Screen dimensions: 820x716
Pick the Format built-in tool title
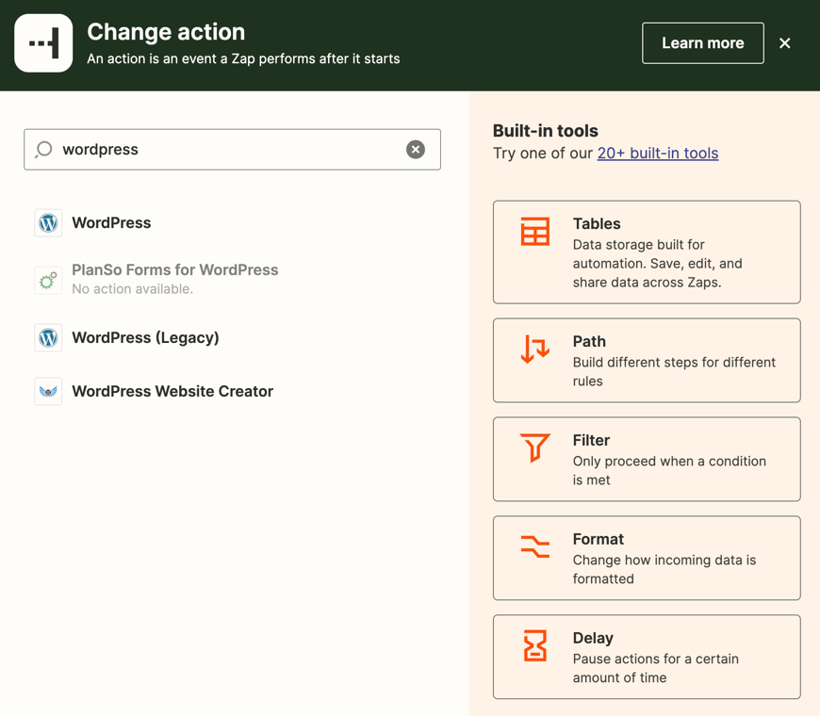[599, 539]
